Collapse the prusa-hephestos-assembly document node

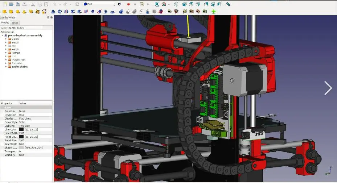point(3,36)
